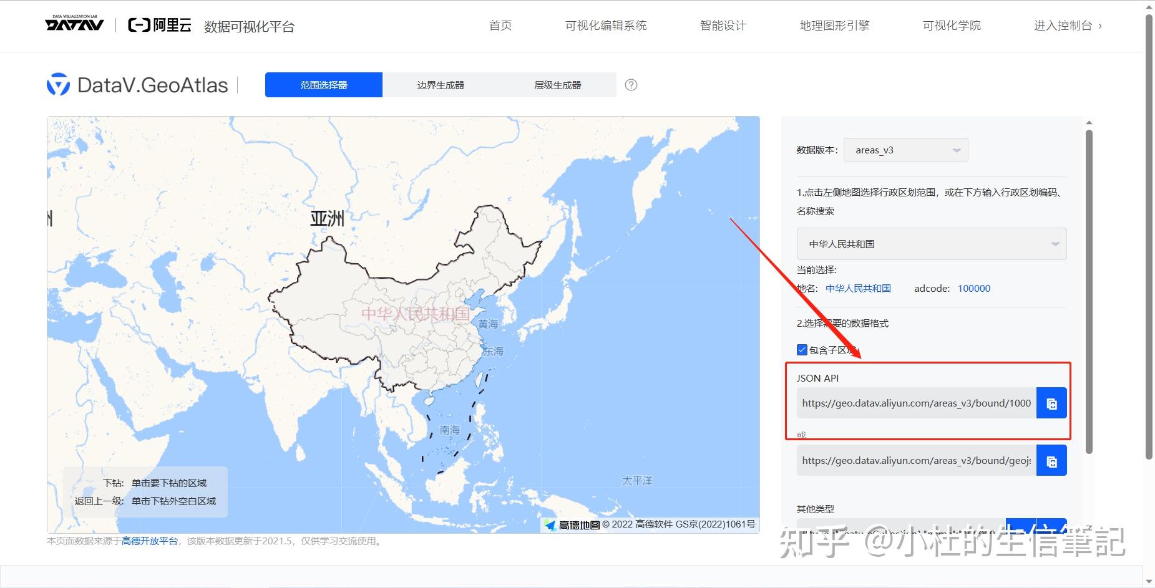Click the adcode 100000 link
Screen dimensions: 1155x588
973,288
